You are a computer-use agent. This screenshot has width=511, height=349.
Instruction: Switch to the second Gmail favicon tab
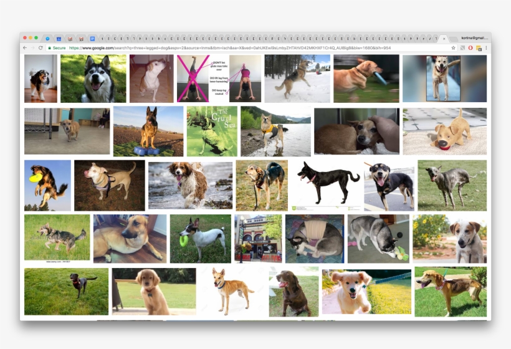click(81, 39)
